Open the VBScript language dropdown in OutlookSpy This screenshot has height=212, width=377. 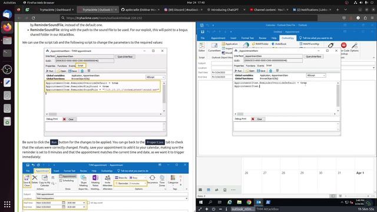(316, 75)
